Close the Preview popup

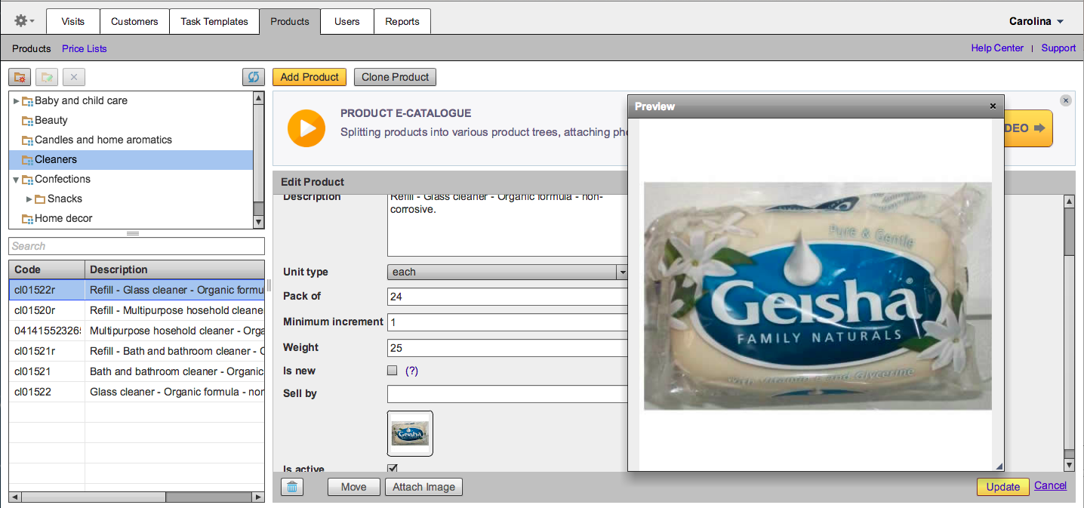coord(993,106)
